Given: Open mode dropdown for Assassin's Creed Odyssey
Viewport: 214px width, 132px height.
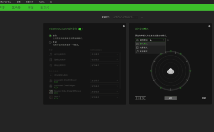Looking at the screenshot, I should click(105, 81).
